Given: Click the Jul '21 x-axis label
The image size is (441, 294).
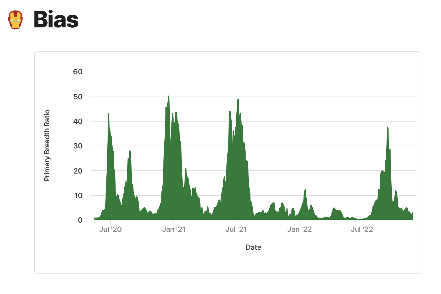Looking at the screenshot, I should coord(236,229).
